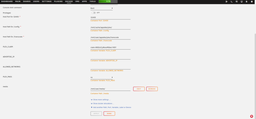Click the PLEX_CLAIM token field
The height and width of the screenshot is (119, 256).
tap(110, 47)
